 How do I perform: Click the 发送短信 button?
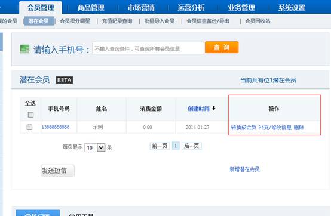click(x=57, y=171)
